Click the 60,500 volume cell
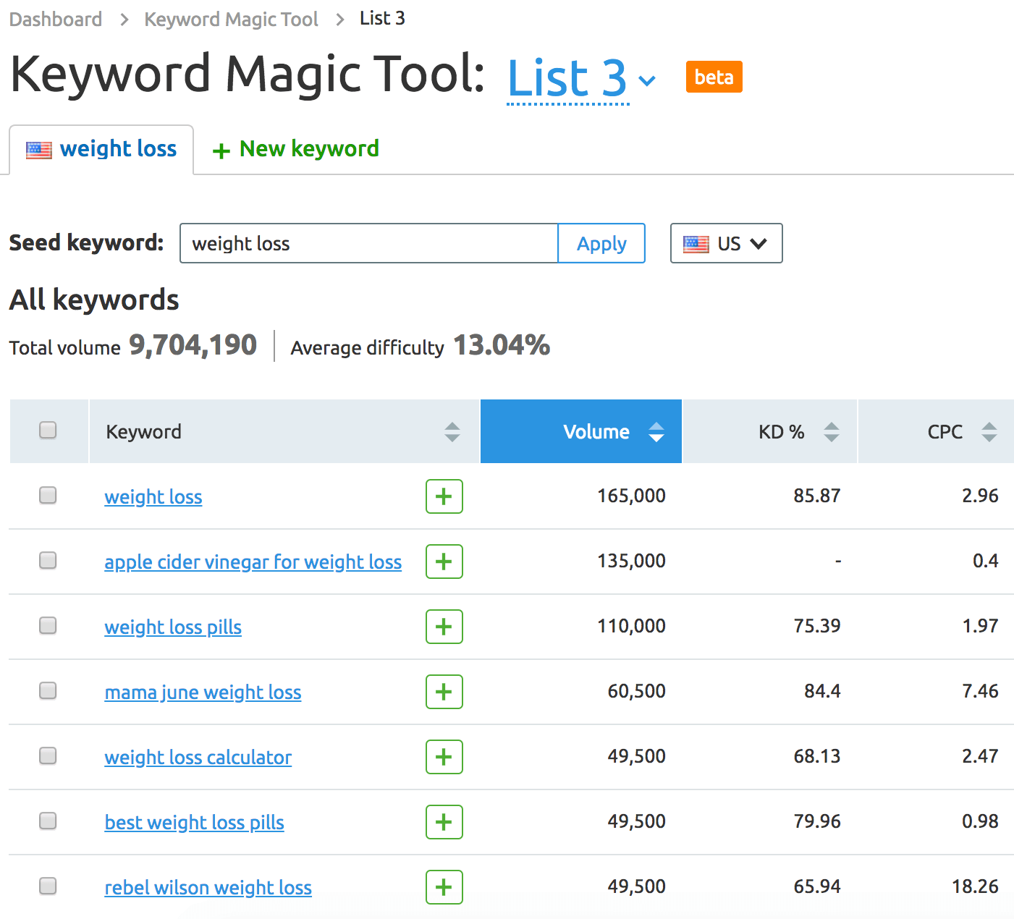The image size is (1014, 919). coord(636,691)
